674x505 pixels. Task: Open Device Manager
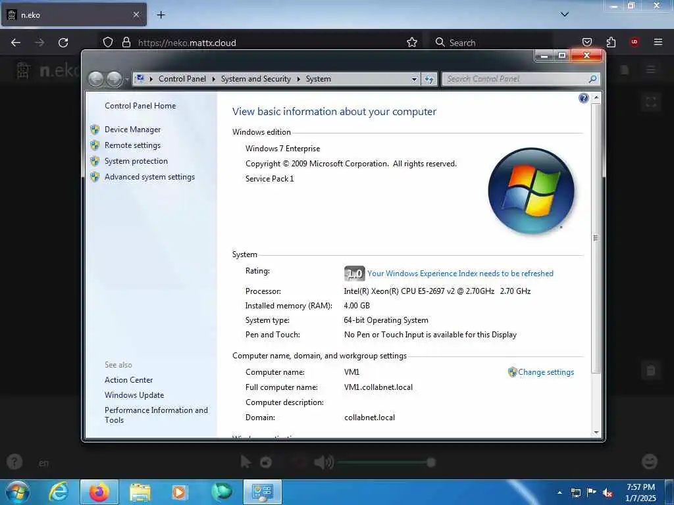click(132, 130)
